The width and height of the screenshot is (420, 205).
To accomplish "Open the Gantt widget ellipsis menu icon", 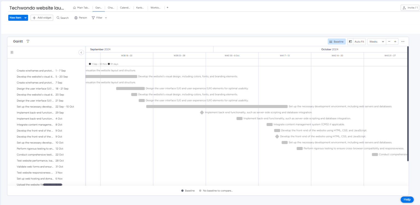I will pyautogui.click(x=403, y=41).
